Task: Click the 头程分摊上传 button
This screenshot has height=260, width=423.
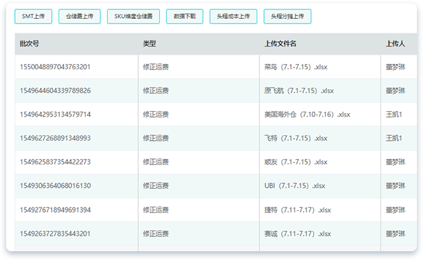Action: point(288,16)
